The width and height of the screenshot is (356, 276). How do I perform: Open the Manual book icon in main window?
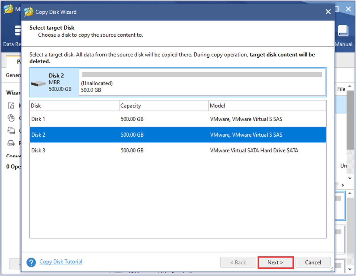coord(343,31)
